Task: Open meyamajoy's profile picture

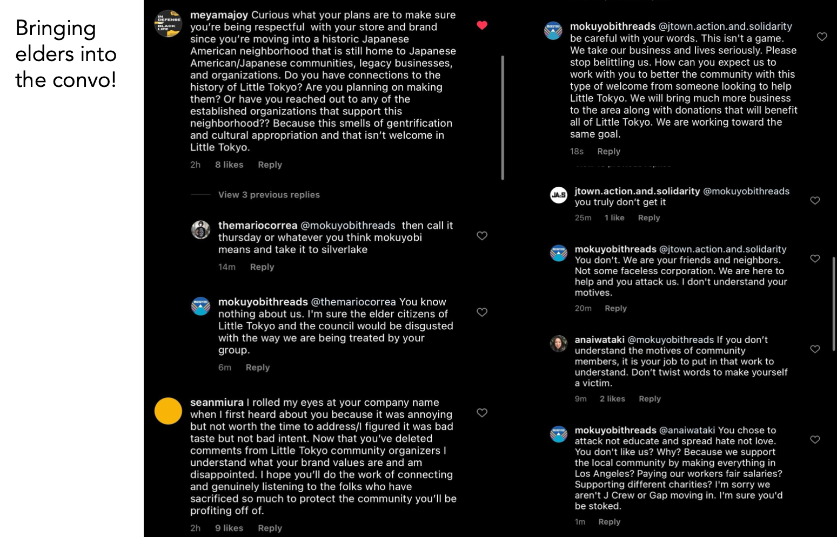Action: (x=168, y=24)
